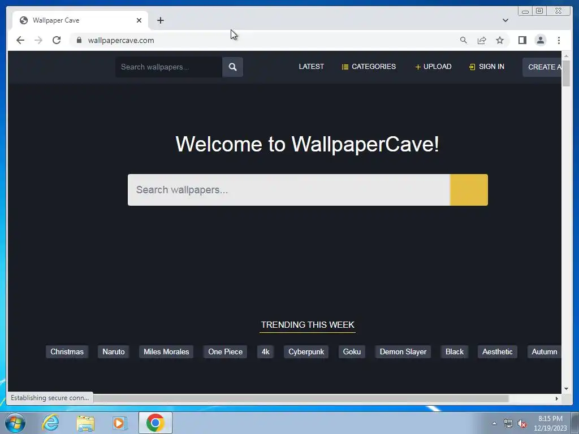Click the header search magnifier button
This screenshot has height=434, width=579.
point(232,67)
